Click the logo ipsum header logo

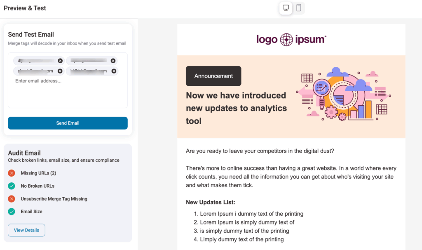click(291, 40)
